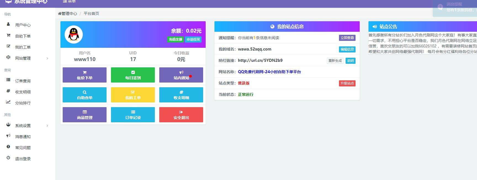Expand the 系统设置 submenu chevron
The image size is (477, 180).
[x=47, y=126]
